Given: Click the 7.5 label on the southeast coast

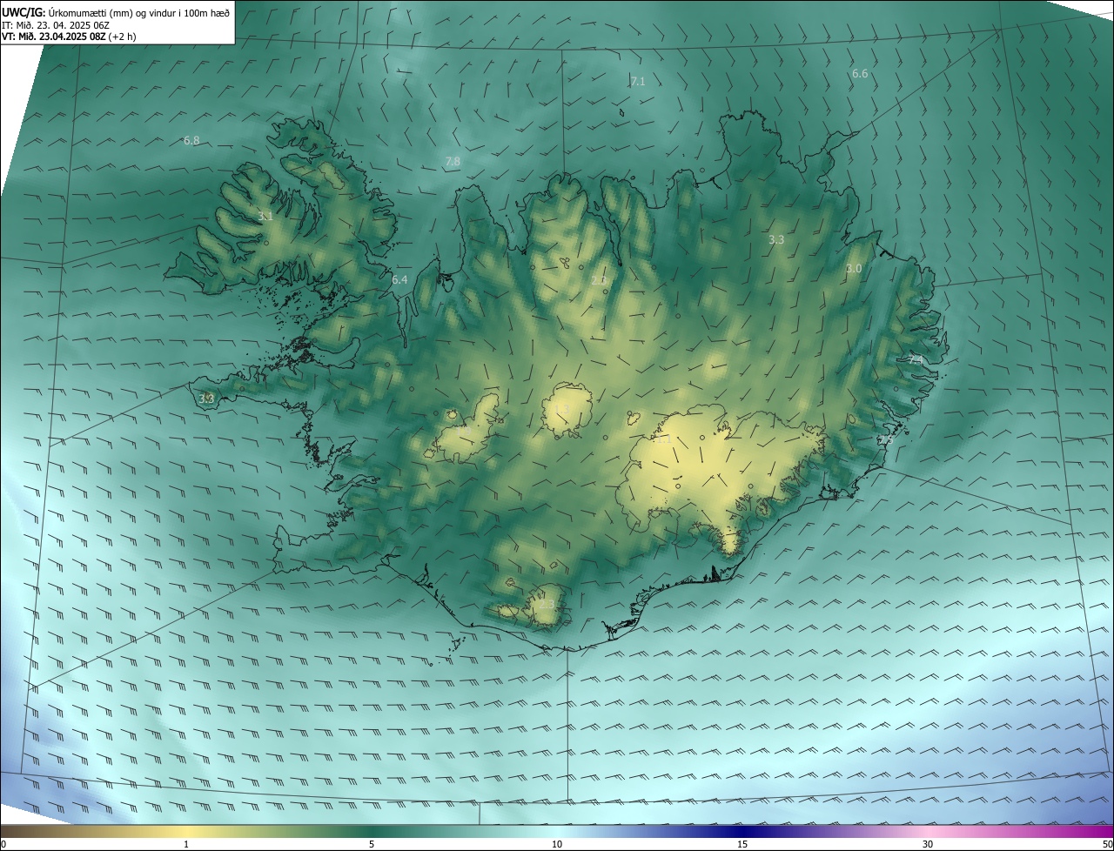Looking at the screenshot, I should point(885,440).
